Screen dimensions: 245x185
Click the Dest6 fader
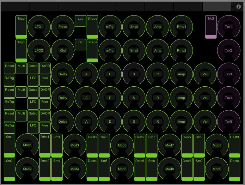(x=140, y=169)
